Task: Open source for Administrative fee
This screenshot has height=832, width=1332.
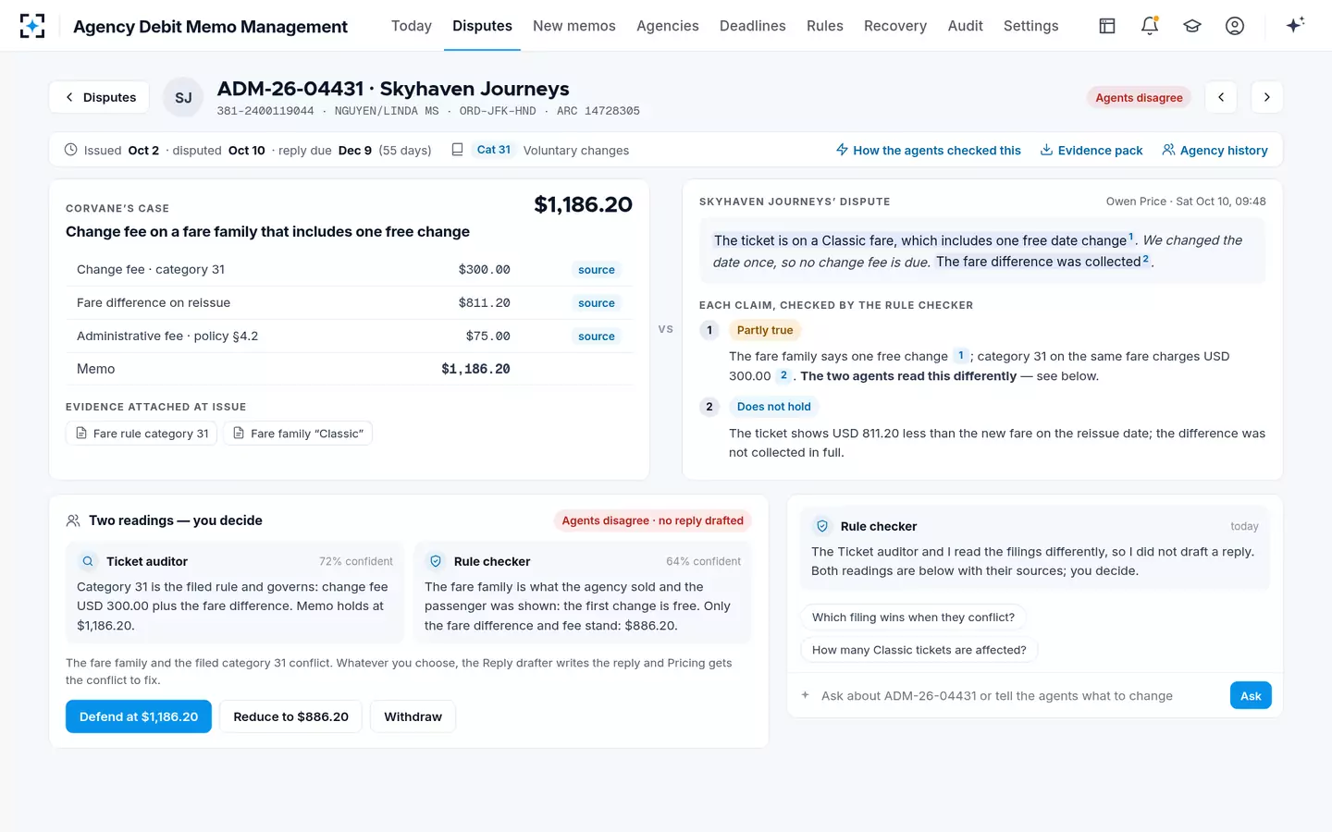Action: coord(597,336)
